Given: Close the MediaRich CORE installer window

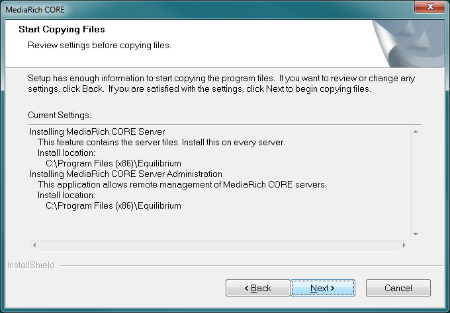Looking at the screenshot, I should (429, 7).
